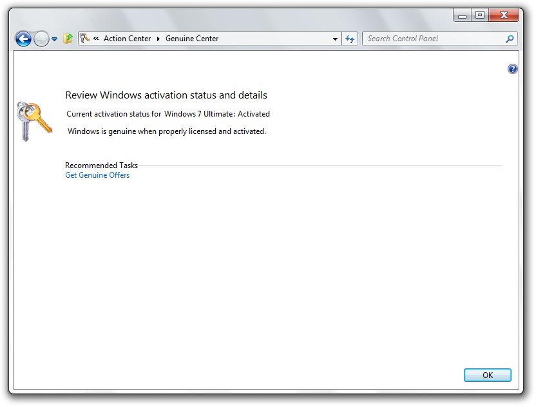Click the greyed-out Forward arrow button
Screen dimensions: 536x407
(x=41, y=39)
